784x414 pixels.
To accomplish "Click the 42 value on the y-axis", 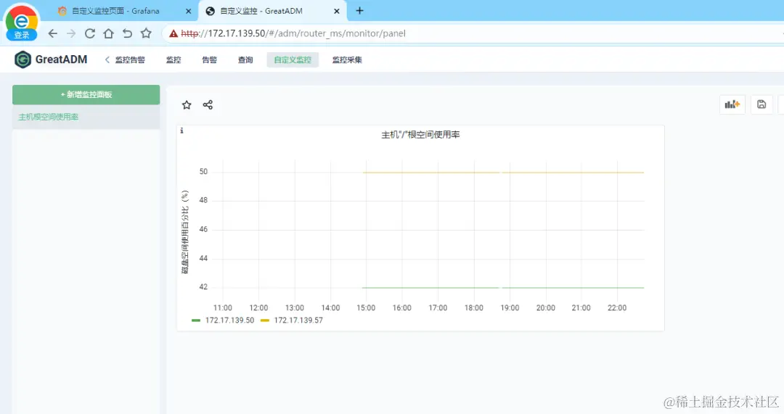I will [x=203, y=286].
